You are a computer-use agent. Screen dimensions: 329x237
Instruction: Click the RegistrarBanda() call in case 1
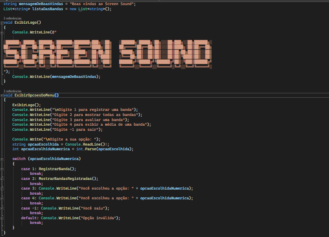[56, 169]
